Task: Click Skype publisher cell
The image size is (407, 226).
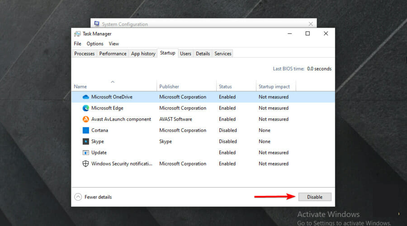Action: [166, 141]
